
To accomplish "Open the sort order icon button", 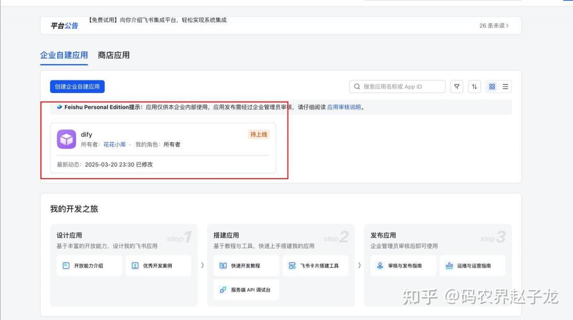I will pos(475,87).
